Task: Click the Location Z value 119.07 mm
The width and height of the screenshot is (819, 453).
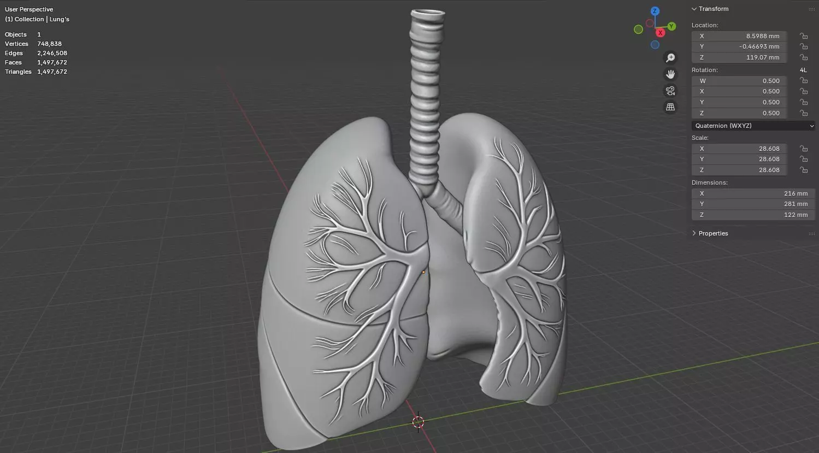Action: [x=739, y=57]
